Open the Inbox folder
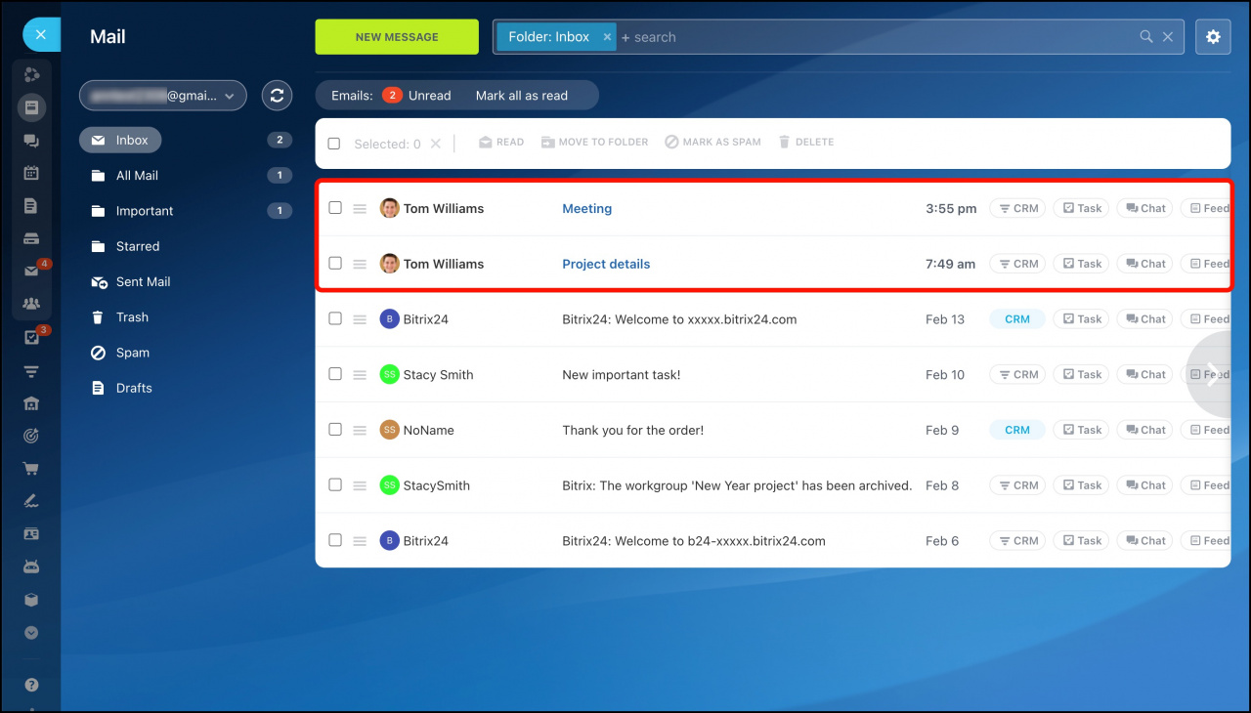The height and width of the screenshot is (713, 1251). pyautogui.click(x=120, y=140)
